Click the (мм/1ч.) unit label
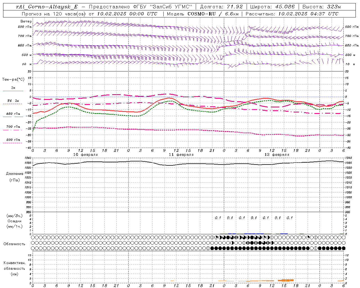Image resolution: width=360 pixels, height=288 pixels. click(14, 226)
